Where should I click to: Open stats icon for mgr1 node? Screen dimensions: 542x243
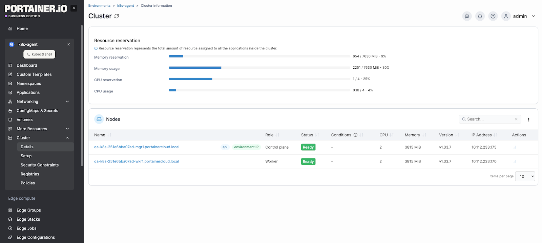pyautogui.click(x=515, y=147)
